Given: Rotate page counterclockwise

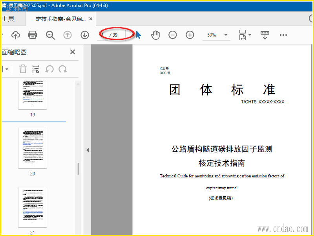Looking at the screenshot, I should click(x=49, y=69).
